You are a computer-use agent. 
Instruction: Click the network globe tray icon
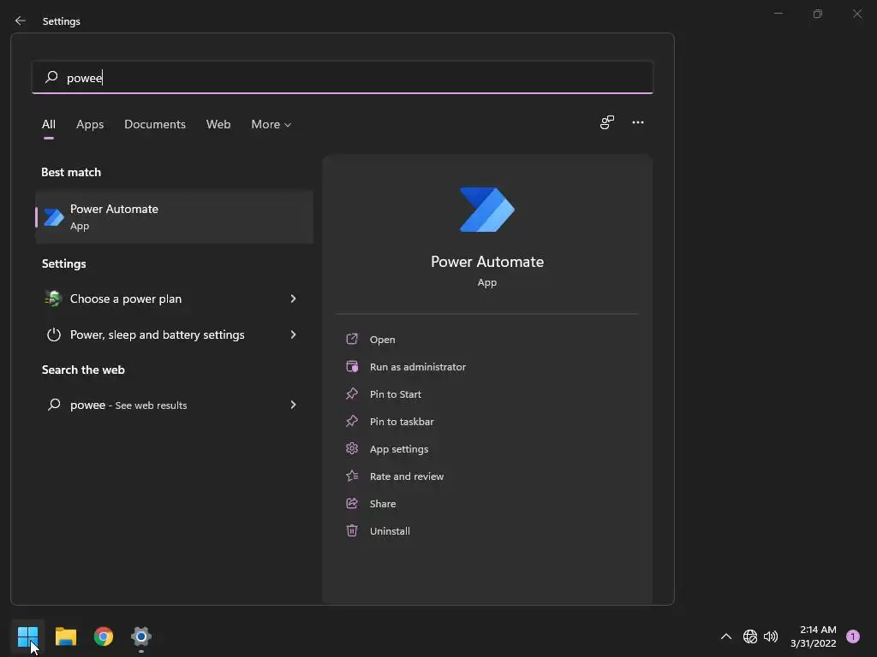click(750, 636)
